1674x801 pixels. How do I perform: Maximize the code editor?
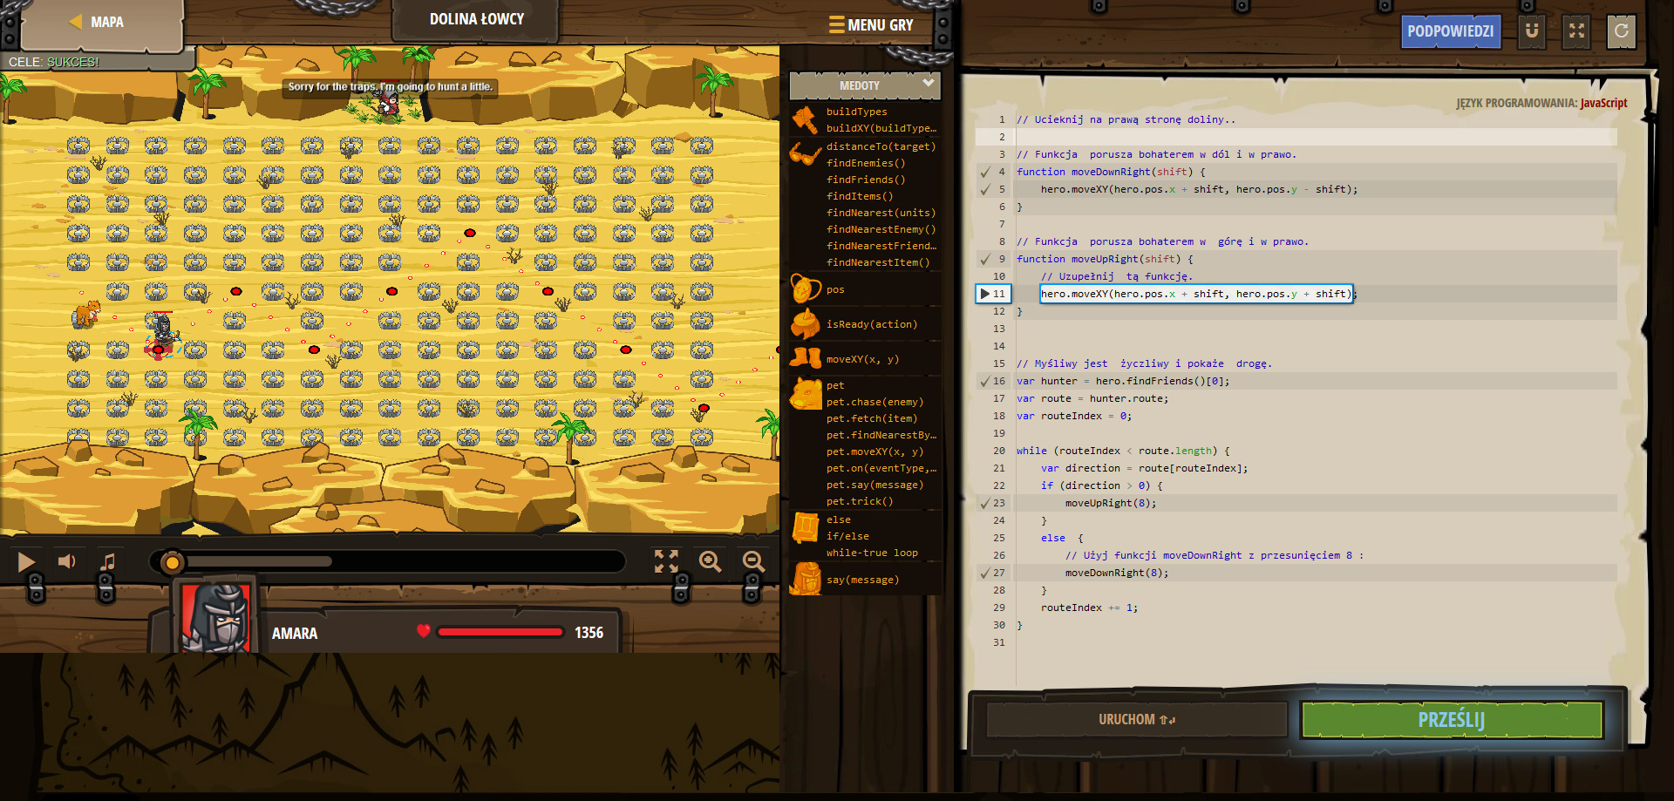coord(1576,31)
